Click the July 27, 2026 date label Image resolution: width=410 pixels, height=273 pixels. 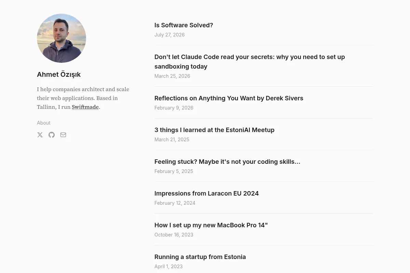click(169, 35)
